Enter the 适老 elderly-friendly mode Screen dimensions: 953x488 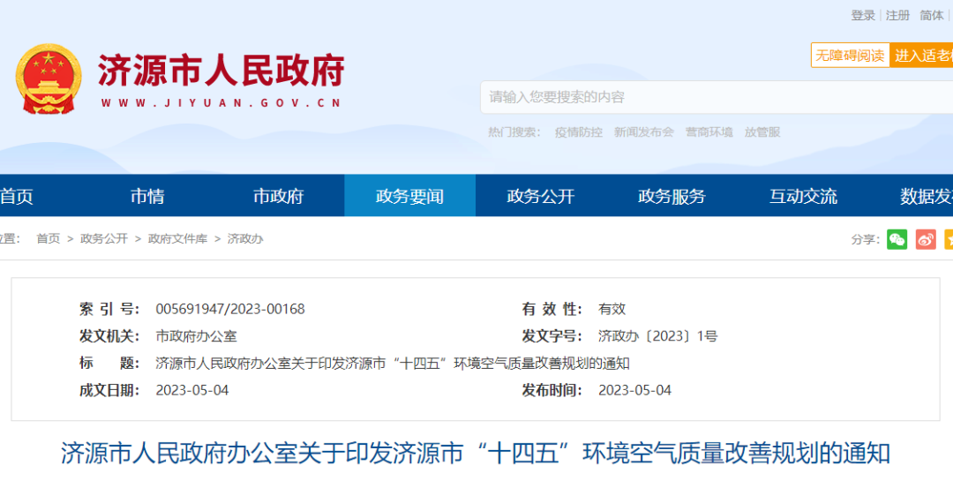[922, 56]
